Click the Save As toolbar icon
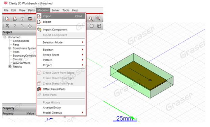210x127 pixels. click(30, 19)
